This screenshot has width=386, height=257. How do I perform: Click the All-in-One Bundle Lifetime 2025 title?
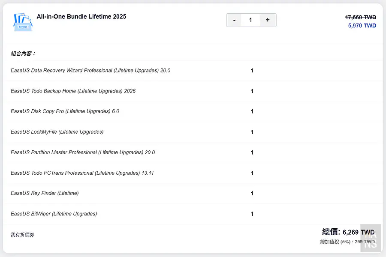(x=81, y=17)
